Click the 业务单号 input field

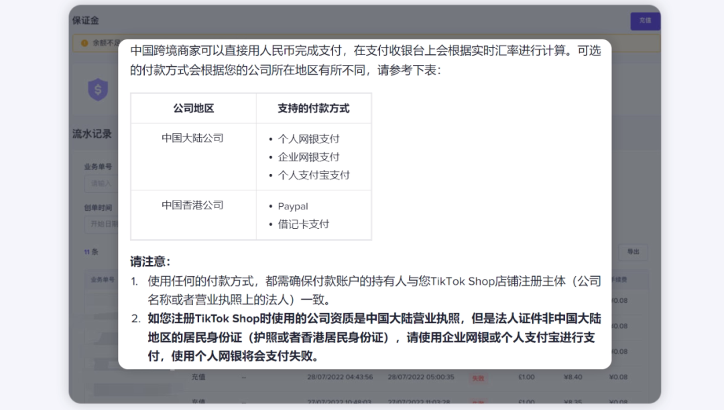coord(99,183)
